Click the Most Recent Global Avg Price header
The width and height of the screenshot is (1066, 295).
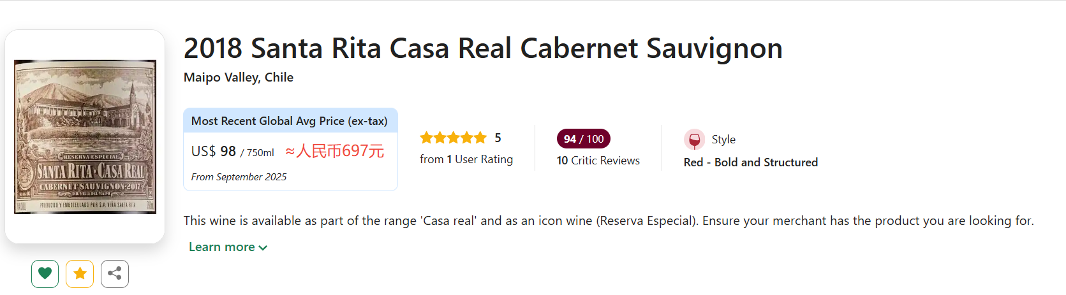pyautogui.click(x=290, y=121)
